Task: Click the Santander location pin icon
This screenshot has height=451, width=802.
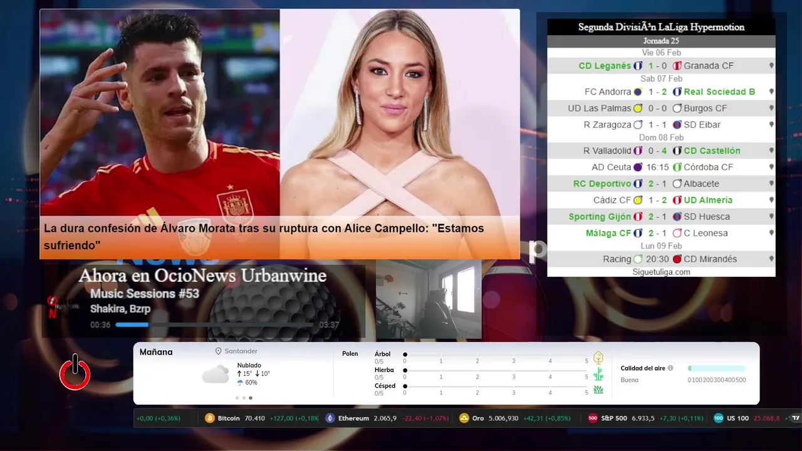Action: point(219,351)
